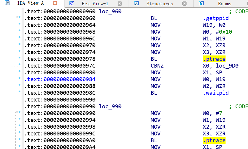Click the breakpoint dot at address 98C
The height and width of the screenshot is (149, 248).
coord(20,91)
